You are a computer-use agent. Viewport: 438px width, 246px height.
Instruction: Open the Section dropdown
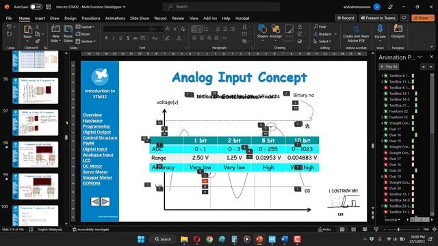click(86, 41)
